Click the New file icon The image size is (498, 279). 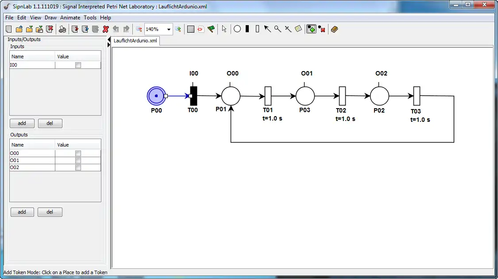9,29
